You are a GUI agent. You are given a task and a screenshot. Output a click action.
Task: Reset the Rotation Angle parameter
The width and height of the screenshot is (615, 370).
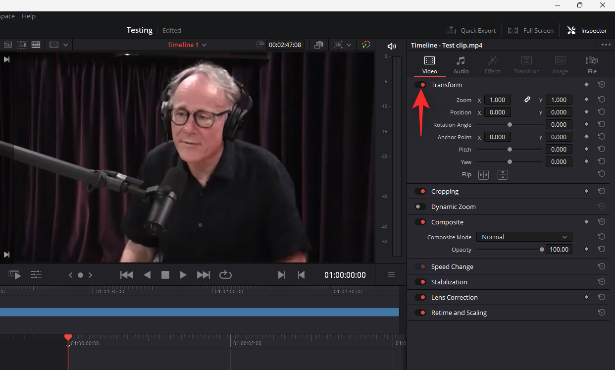pos(602,124)
